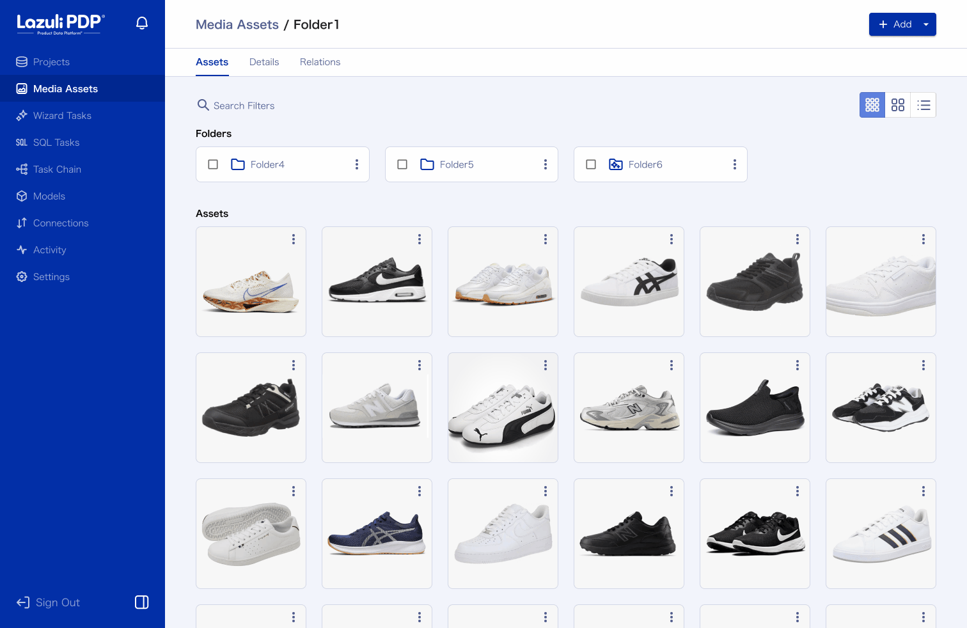Expand the Add button dropdown arrow

(x=925, y=24)
